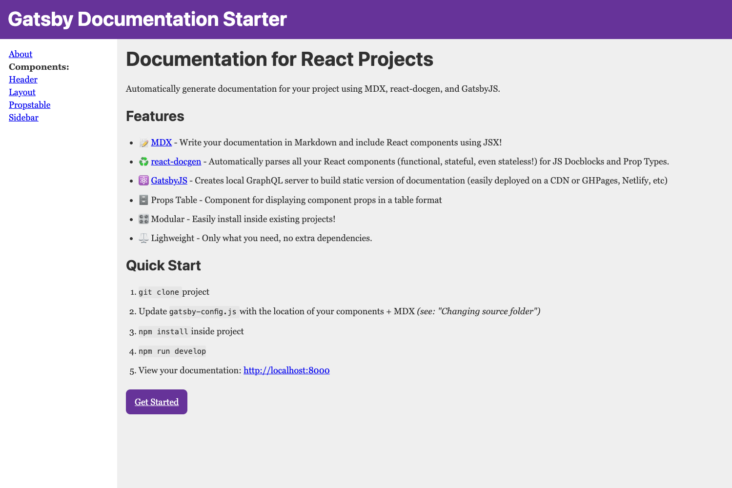Click the balance scale icon beside Lighweight
732x488 pixels.
143,238
